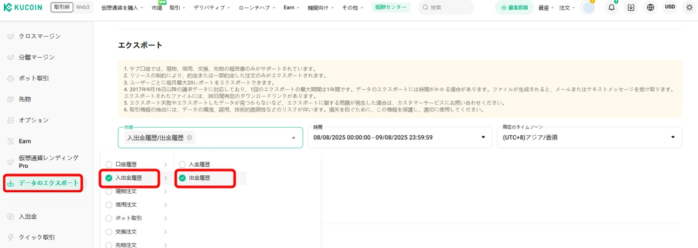Open the 市場 top menu
This screenshot has height=248, width=698.
tap(156, 8)
